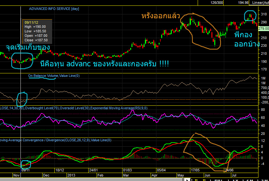Click the 310 price axis label
This screenshot has height=181, width=269.
coord(264,14)
